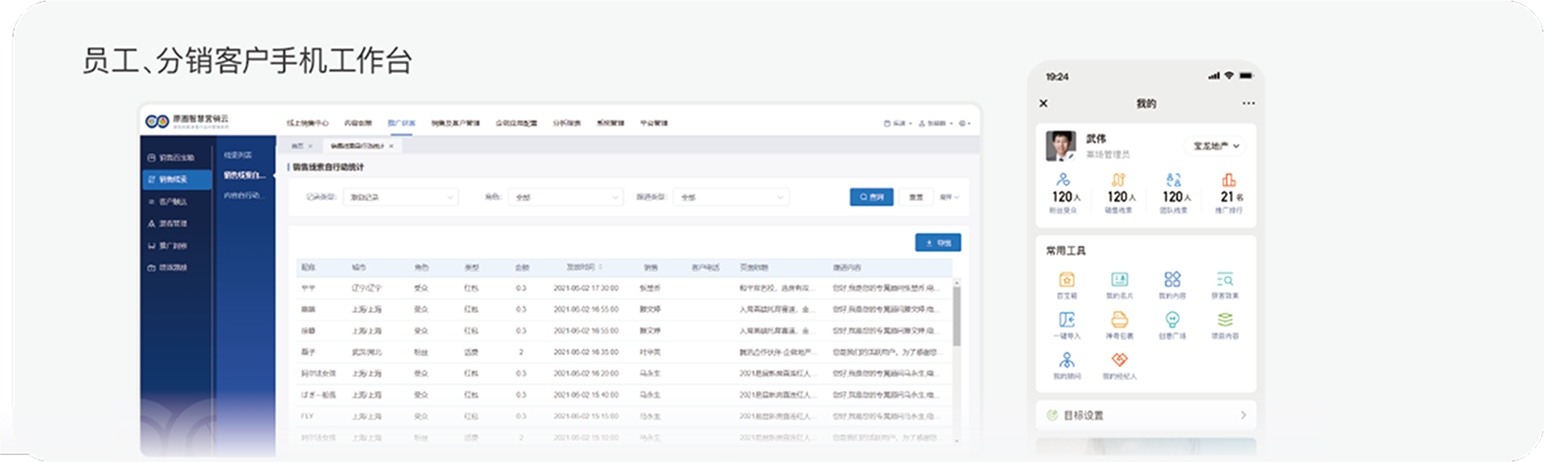The height and width of the screenshot is (462, 1544).
Task: Tap the 我的名片 business card icon
Action: click(x=1119, y=280)
